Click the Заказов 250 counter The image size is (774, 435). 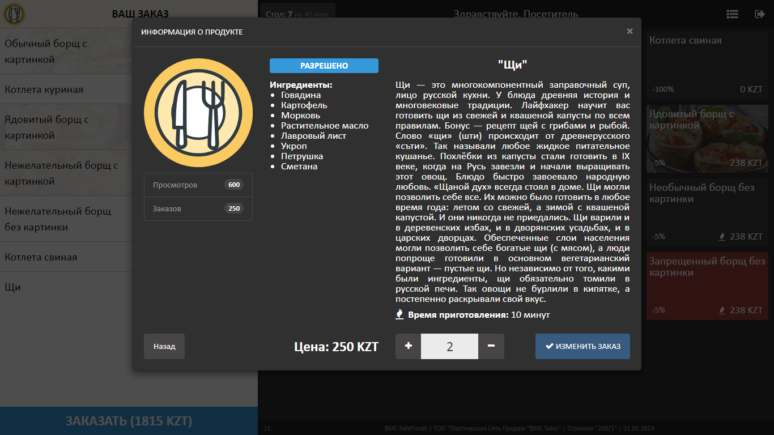(x=198, y=209)
